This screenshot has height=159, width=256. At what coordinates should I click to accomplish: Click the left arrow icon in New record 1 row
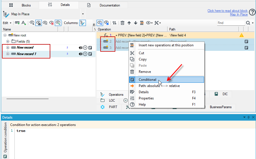[x=81, y=54]
